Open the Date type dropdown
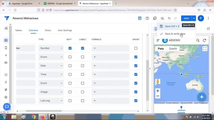Image resolution: width=214 pixels, height=120 pixels. (x=51, y=66)
